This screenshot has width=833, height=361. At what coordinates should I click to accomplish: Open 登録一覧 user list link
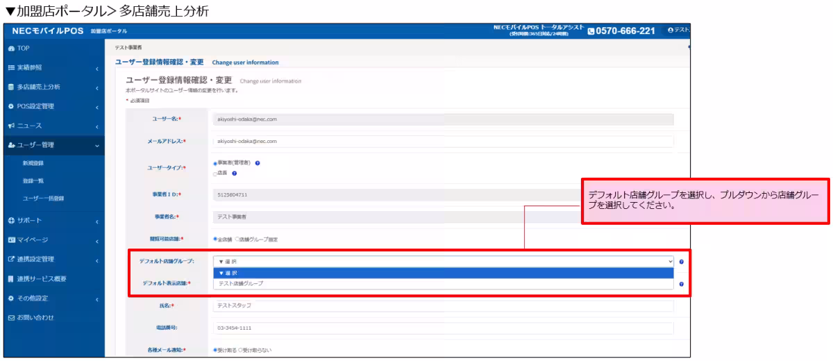33,181
